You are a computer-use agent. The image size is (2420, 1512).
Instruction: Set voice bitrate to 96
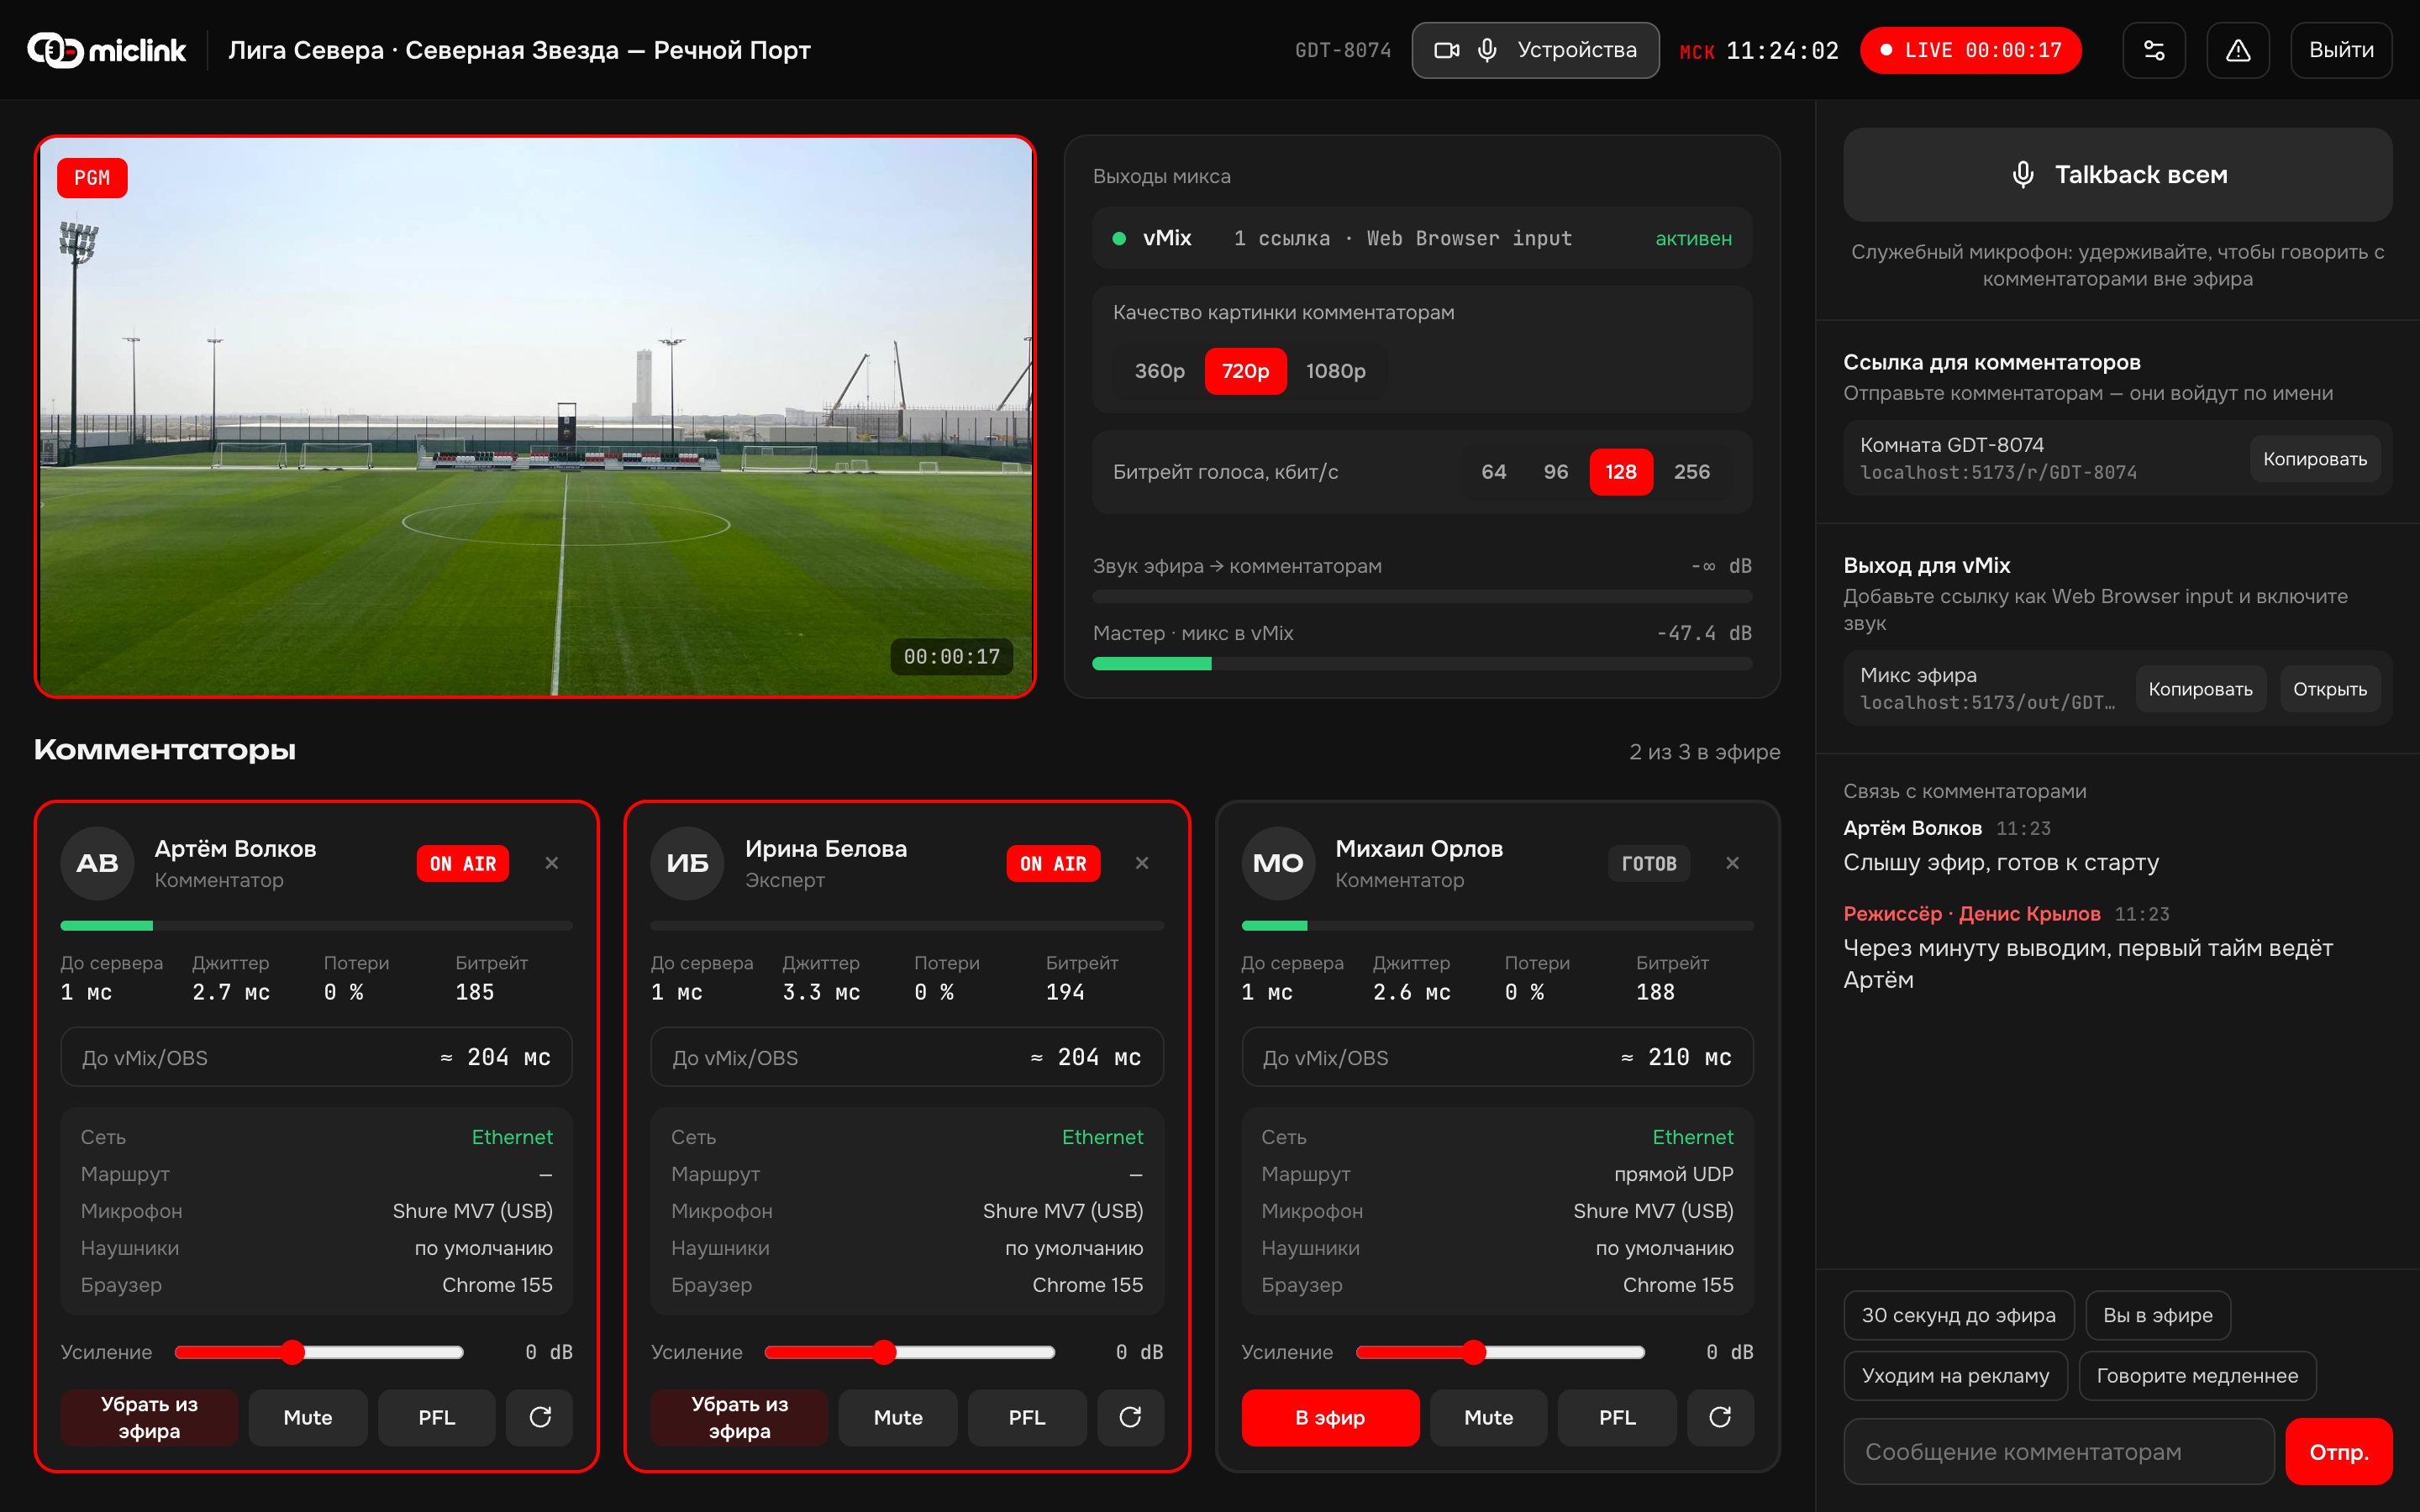point(1555,472)
